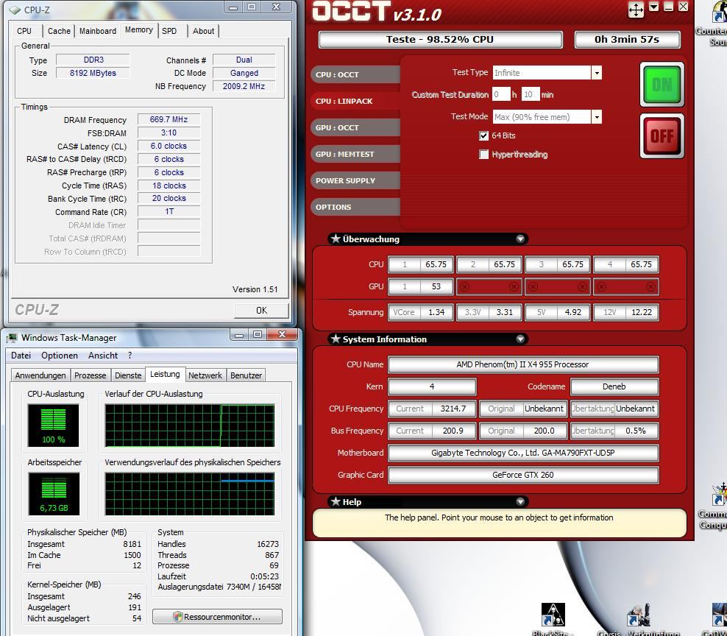Click the OCCT dropdown arrow icon in title bar
727x636 pixels.
click(653, 7)
